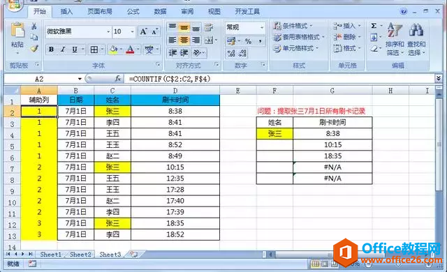Open the font color dropdown arrow
This screenshot has height=272, width=447.
138,50
